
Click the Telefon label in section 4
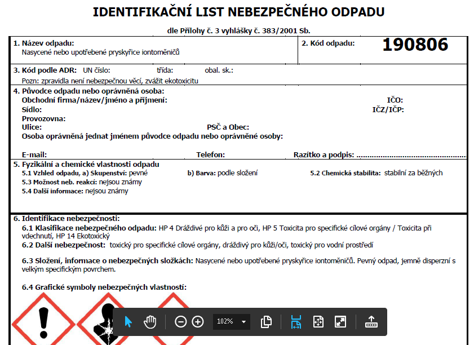(210, 154)
